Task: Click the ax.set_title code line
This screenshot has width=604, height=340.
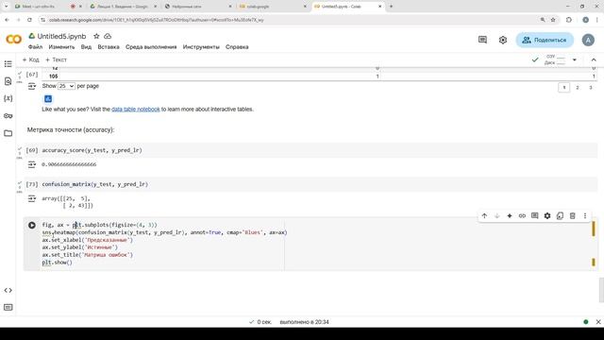Action: click(88, 255)
